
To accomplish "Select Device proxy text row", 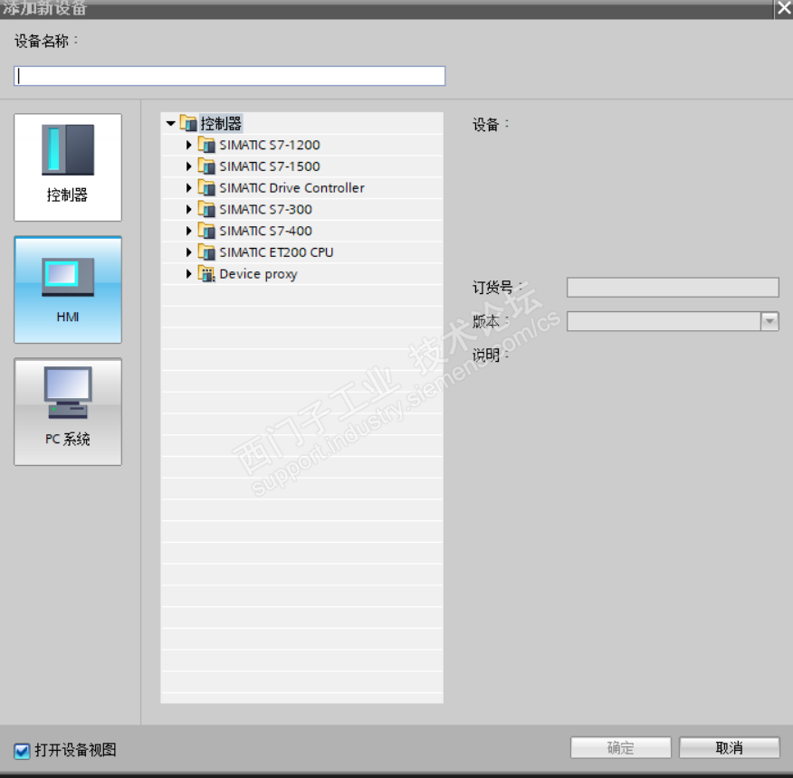I will 258,274.
